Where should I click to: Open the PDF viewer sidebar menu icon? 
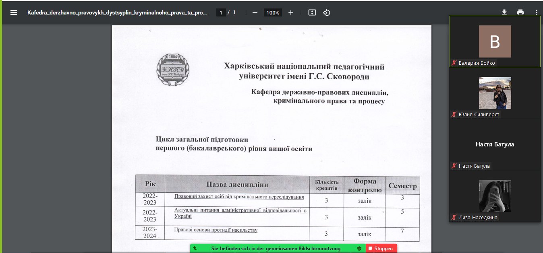pyautogui.click(x=14, y=12)
